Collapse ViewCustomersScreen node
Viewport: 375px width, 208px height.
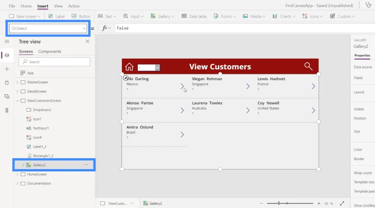tap(17, 101)
